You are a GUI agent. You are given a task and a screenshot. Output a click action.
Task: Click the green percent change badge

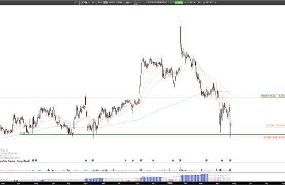179,3
